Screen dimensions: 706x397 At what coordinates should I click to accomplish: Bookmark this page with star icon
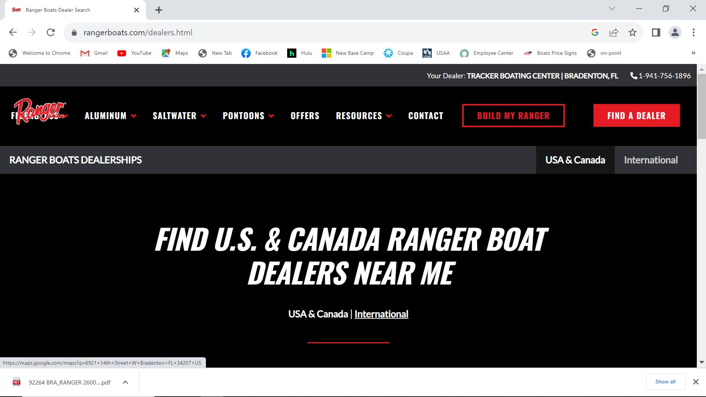pyautogui.click(x=632, y=32)
